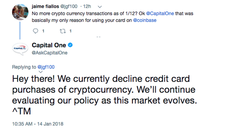Open the jaime fiallos display name
The width and height of the screenshot is (229, 137).
(x=46, y=6)
